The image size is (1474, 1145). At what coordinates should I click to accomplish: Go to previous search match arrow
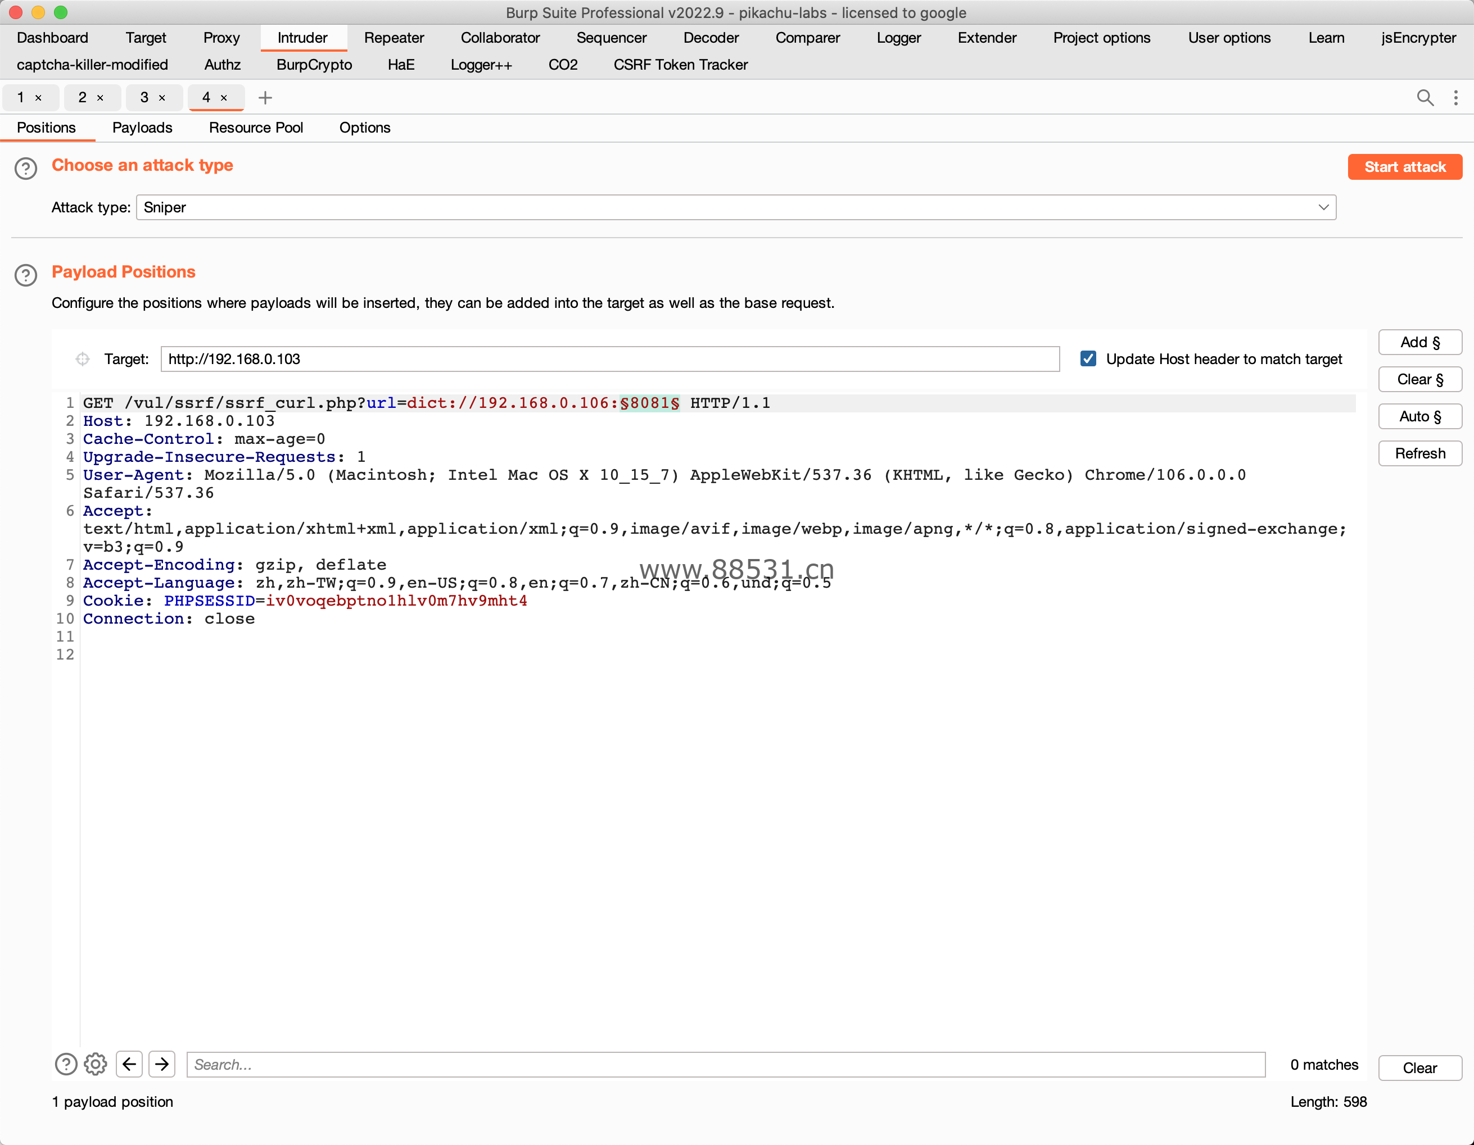coord(129,1064)
